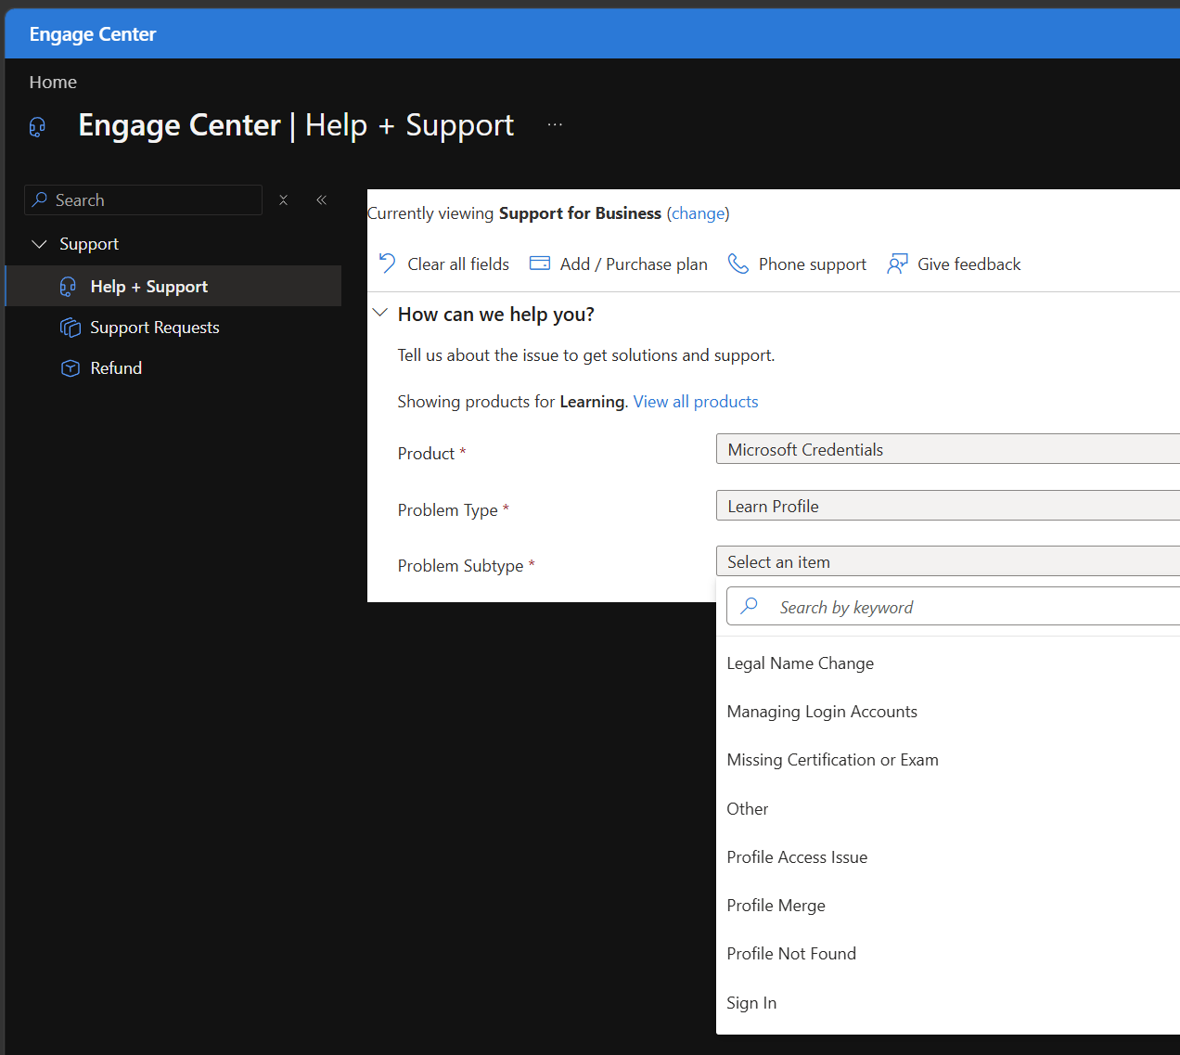The width and height of the screenshot is (1180, 1055).
Task: Click the Help + Support headset icon in sidebar
Action: point(69,287)
